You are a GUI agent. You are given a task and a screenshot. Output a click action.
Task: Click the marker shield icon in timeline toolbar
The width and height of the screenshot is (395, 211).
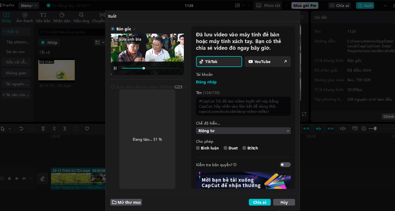pos(87,129)
